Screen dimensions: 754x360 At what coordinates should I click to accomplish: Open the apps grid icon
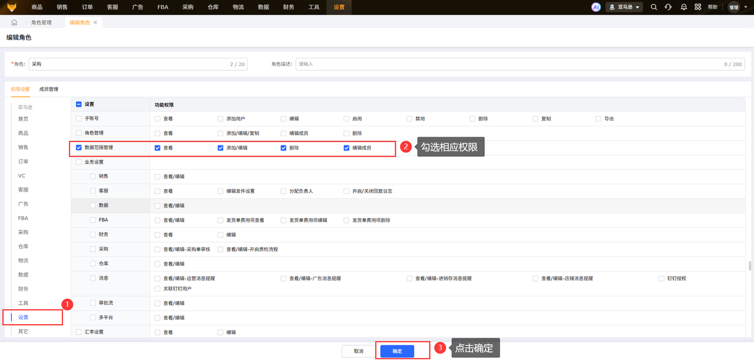click(698, 7)
